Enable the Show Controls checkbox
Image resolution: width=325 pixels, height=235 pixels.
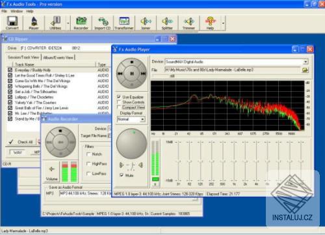tap(119, 102)
